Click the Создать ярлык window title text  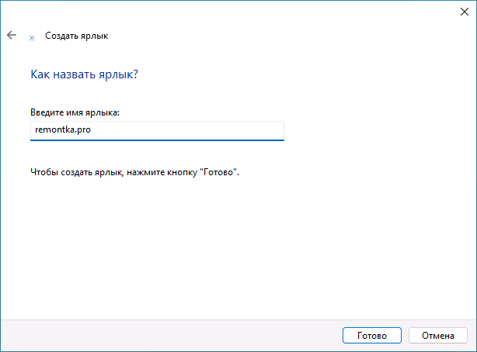(77, 36)
